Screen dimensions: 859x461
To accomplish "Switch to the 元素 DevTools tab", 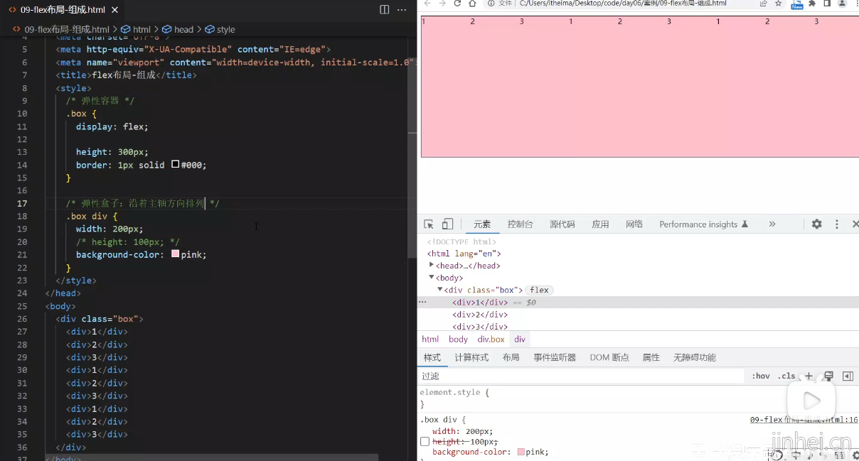I will [482, 224].
